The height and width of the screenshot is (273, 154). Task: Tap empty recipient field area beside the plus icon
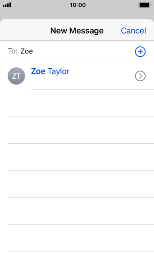(x=84, y=51)
